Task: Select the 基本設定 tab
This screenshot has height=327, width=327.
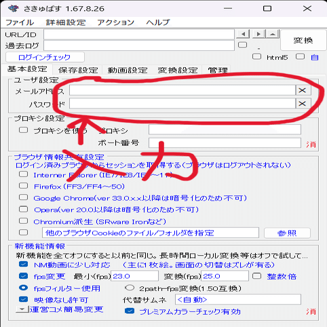Action: click(27, 69)
